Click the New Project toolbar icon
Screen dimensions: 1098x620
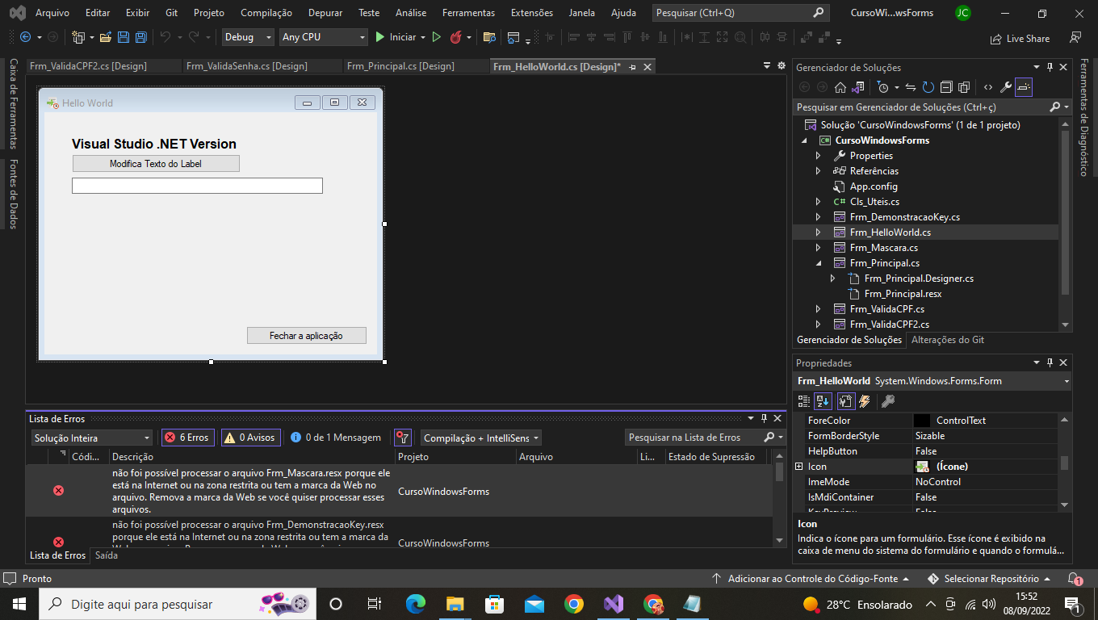point(78,37)
